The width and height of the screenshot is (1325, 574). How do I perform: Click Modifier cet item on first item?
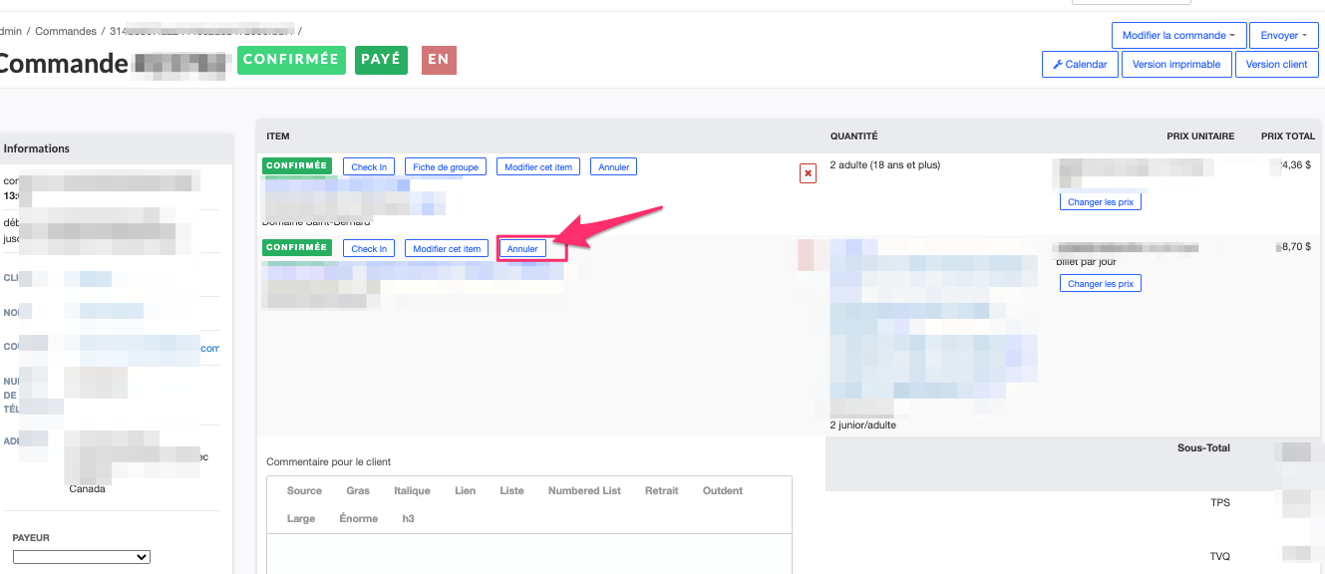538,166
